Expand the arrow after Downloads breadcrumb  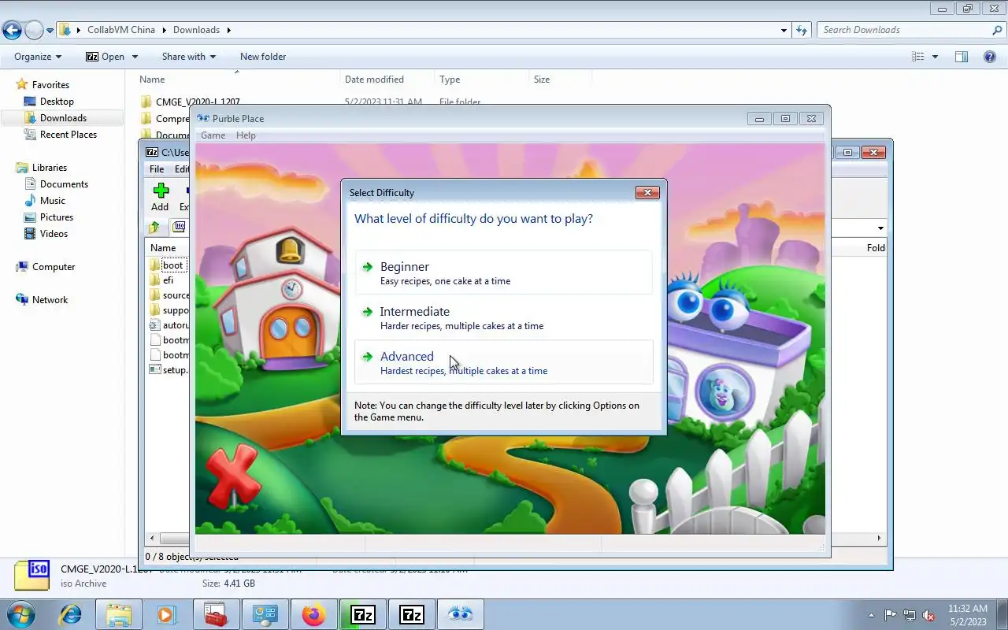(x=229, y=30)
